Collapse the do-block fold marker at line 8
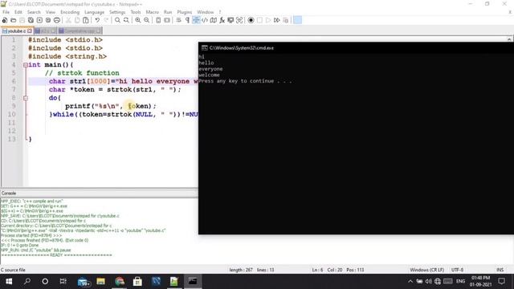The width and height of the screenshot is (514, 289). point(26,98)
